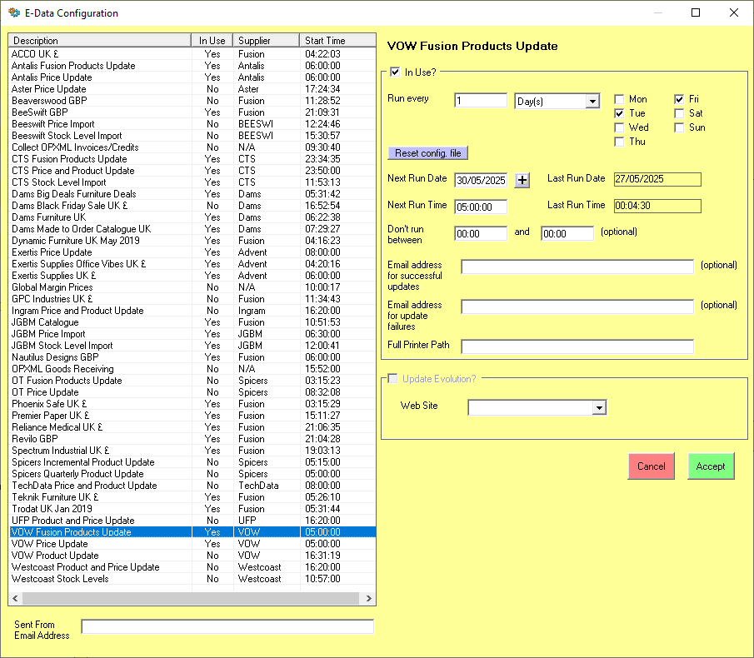Click the horizontal scrollbar thumb of the list
Screen dimensions: 754x658
tap(191, 598)
